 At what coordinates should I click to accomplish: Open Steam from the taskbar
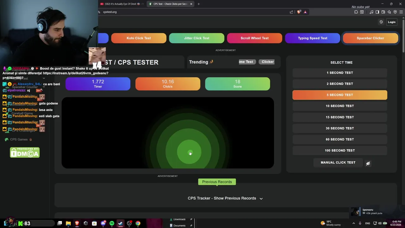[x=120, y=224]
